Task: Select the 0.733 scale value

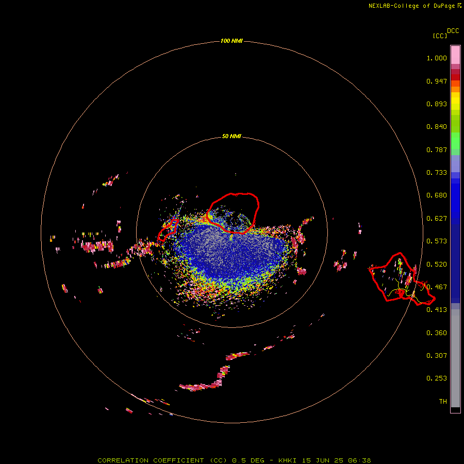Action: [x=437, y=173]
